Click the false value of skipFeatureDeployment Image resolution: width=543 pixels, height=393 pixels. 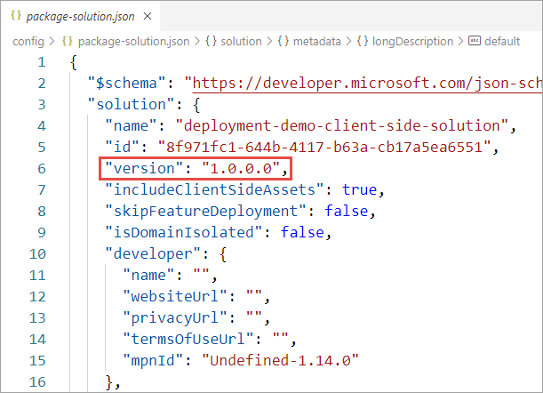click(347, 211)
